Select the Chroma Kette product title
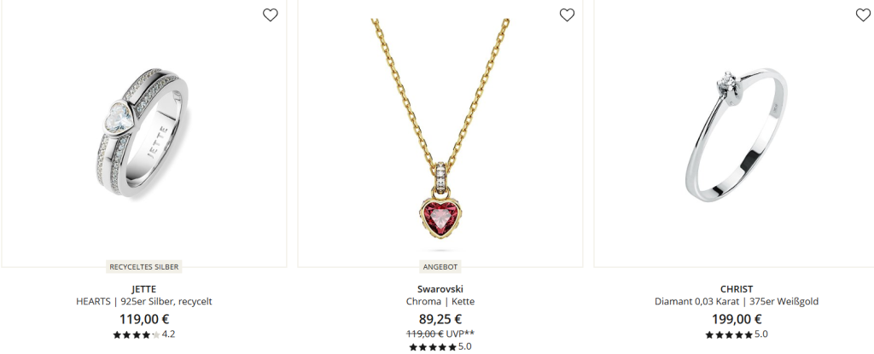The width and height of the screenshot is (874, 354). [440, 302]
